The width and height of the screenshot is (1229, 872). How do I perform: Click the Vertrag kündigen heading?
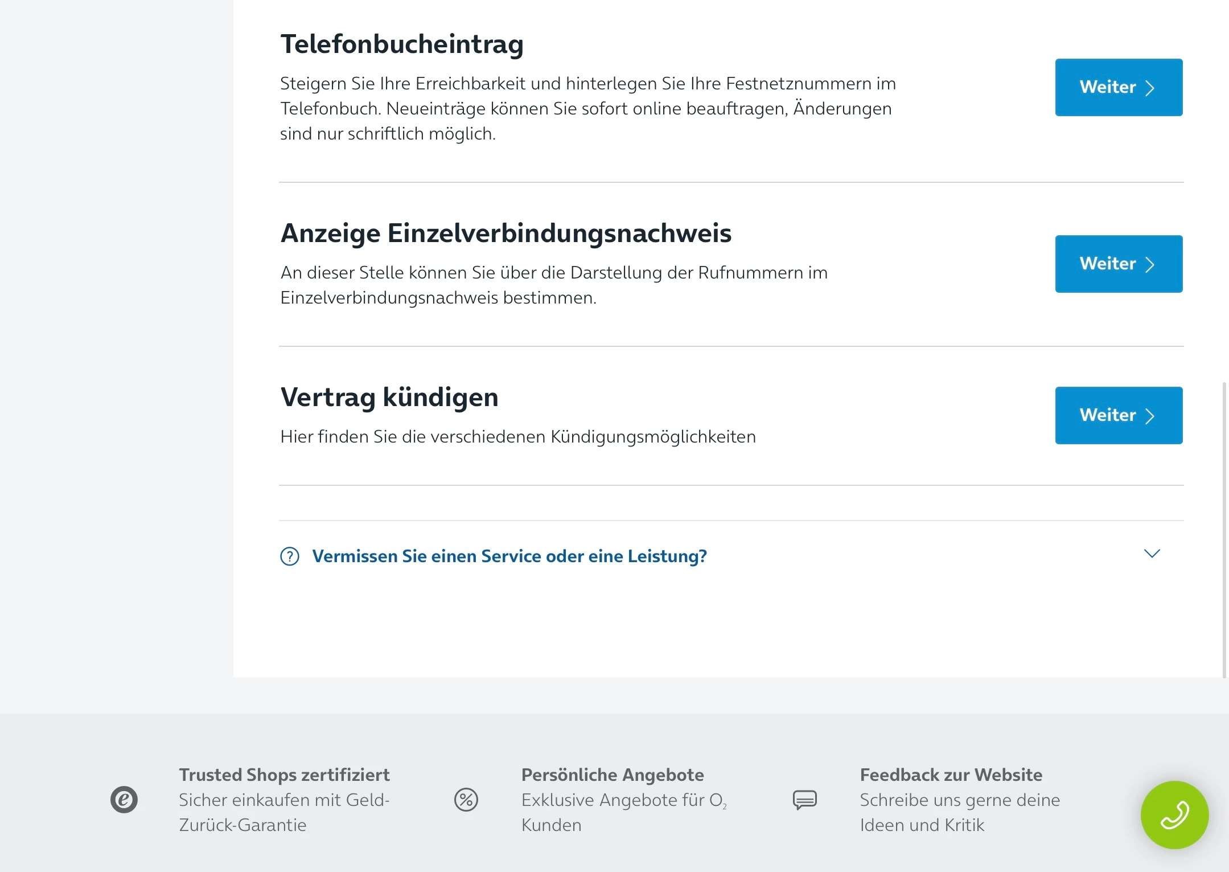389,397
